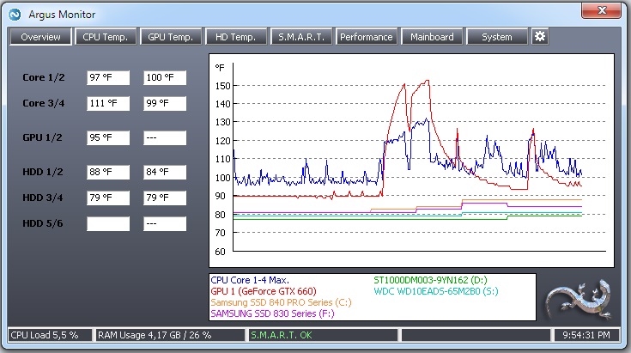Open settings via the gear icon
The width and height of the screenshot is (631, 353).
coord(539,36)
